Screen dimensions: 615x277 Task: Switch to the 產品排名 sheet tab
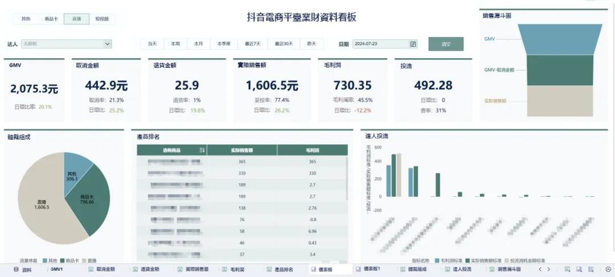[x=284, y=270]
